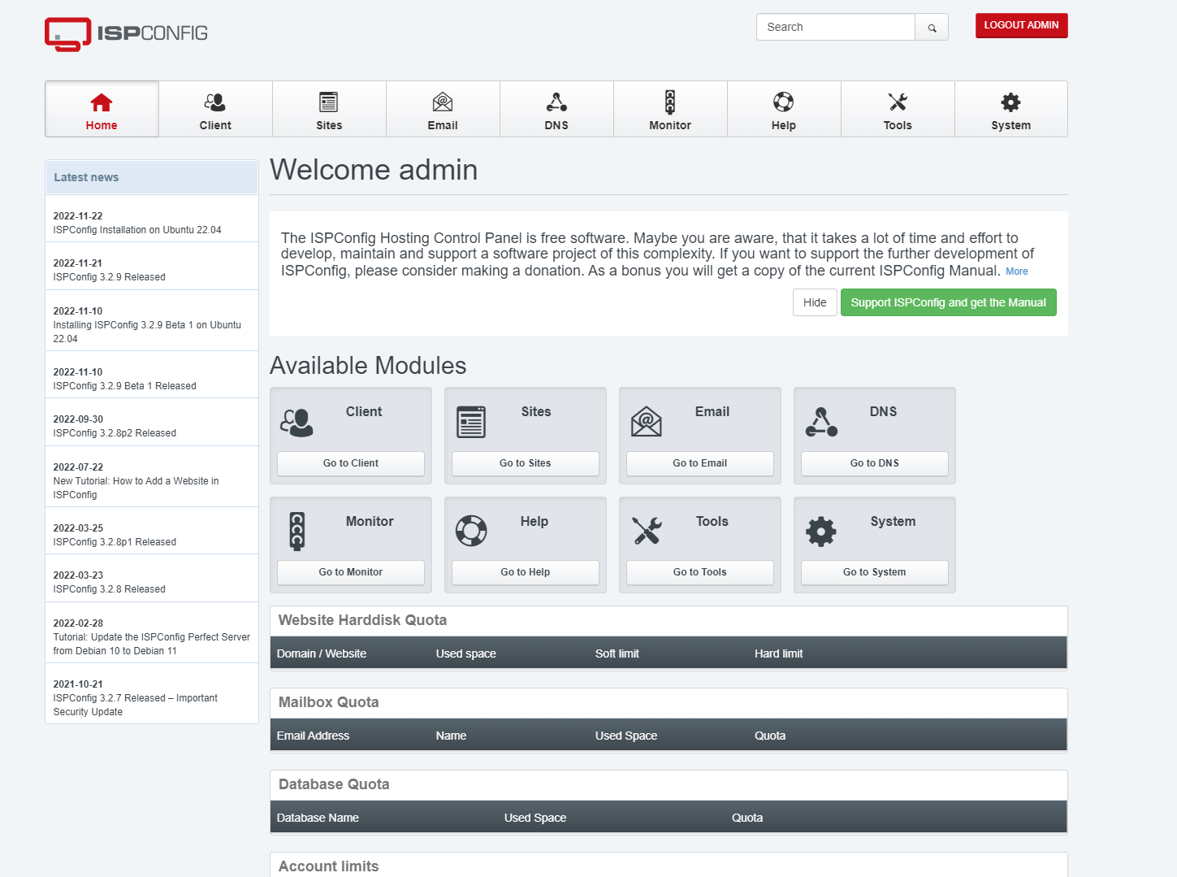Click the Client users icon in navigation
This screenshot has height=877, width=1177.
point(215,102)
